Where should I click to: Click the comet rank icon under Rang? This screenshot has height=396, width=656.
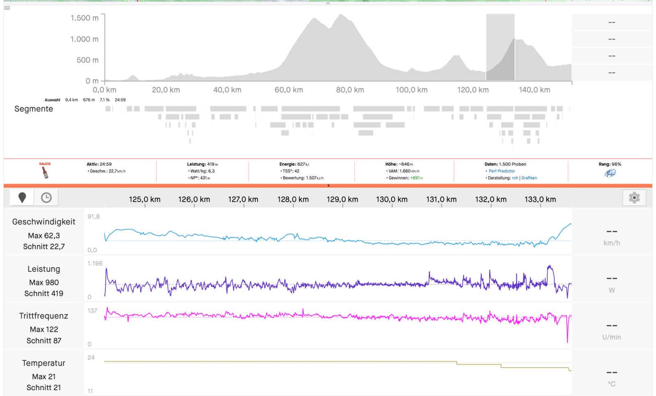[x=610, y=173]
